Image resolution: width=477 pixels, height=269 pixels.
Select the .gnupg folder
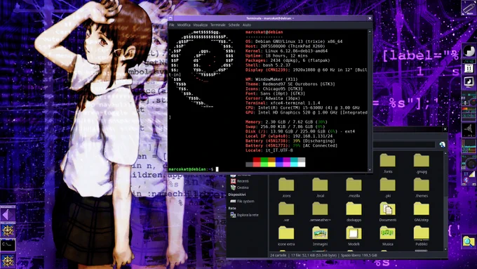(422, 164)
